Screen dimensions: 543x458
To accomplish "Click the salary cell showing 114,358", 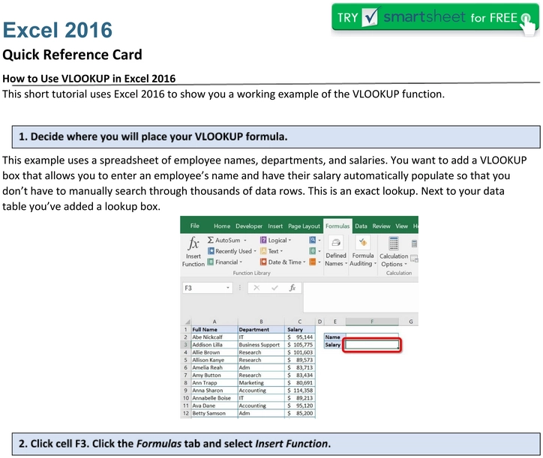I will coord(300,391).
